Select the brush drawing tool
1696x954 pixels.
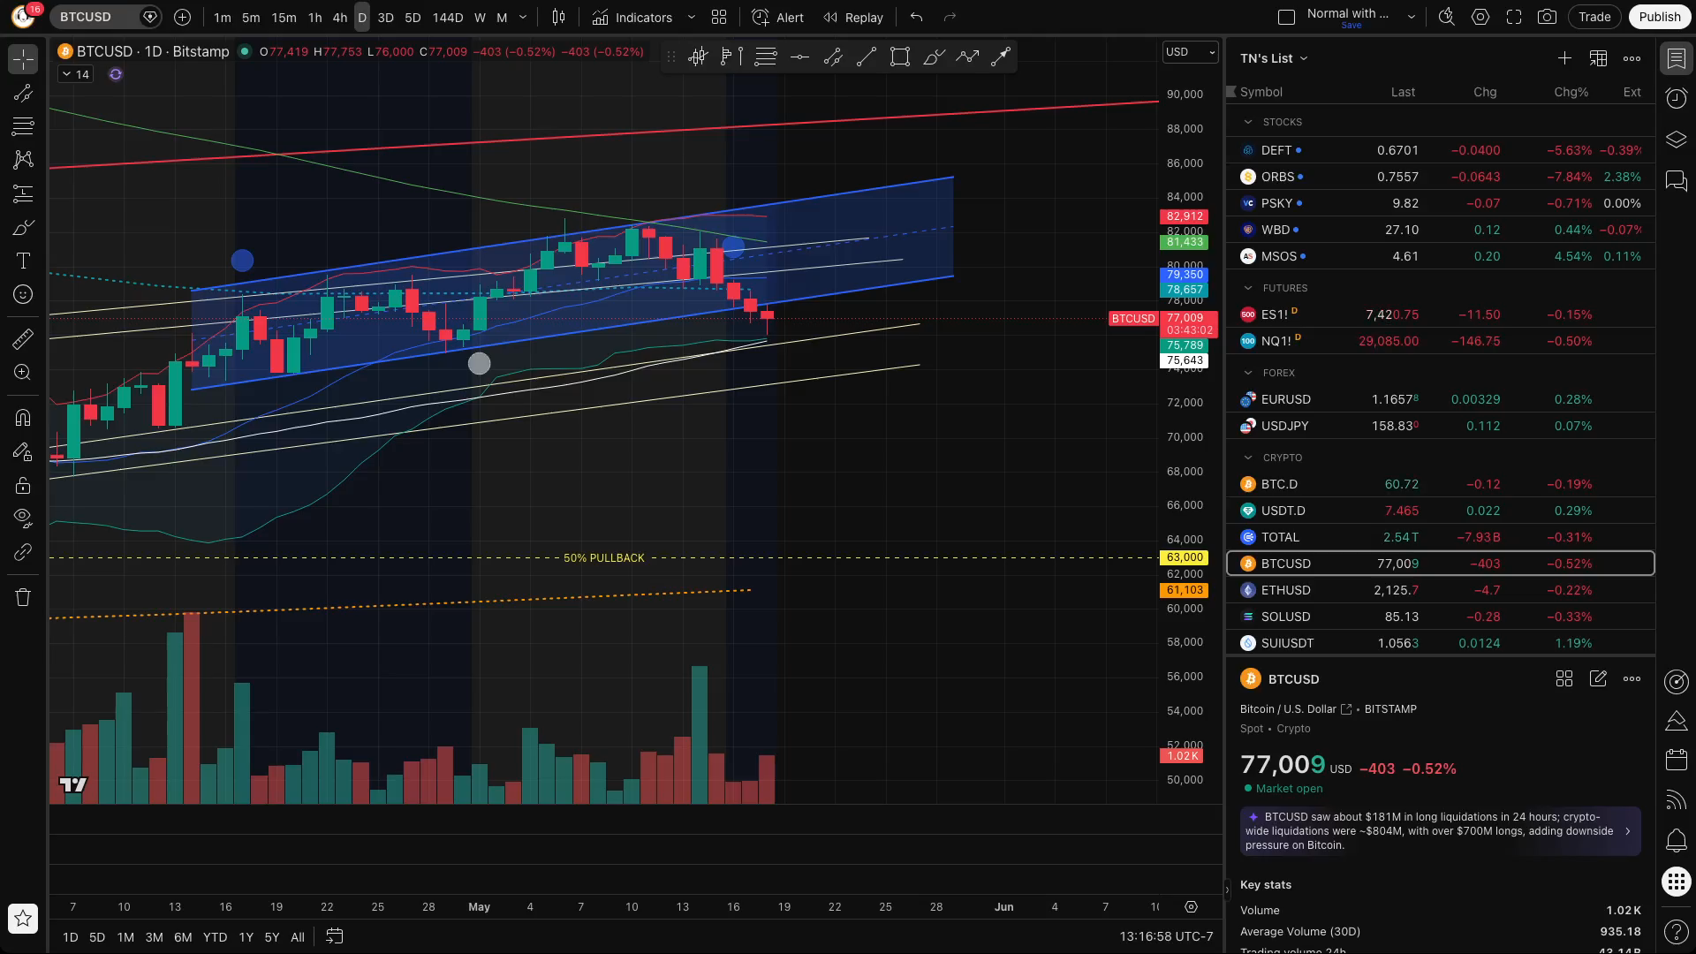tap(23, 227)
